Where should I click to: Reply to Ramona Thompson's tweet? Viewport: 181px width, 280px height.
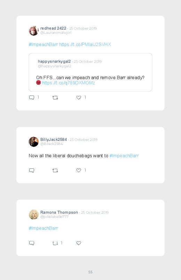[x=32, y=243]
